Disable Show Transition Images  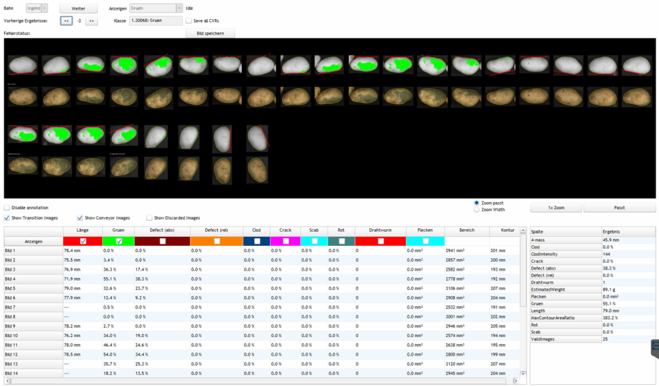tap(8, 217)
